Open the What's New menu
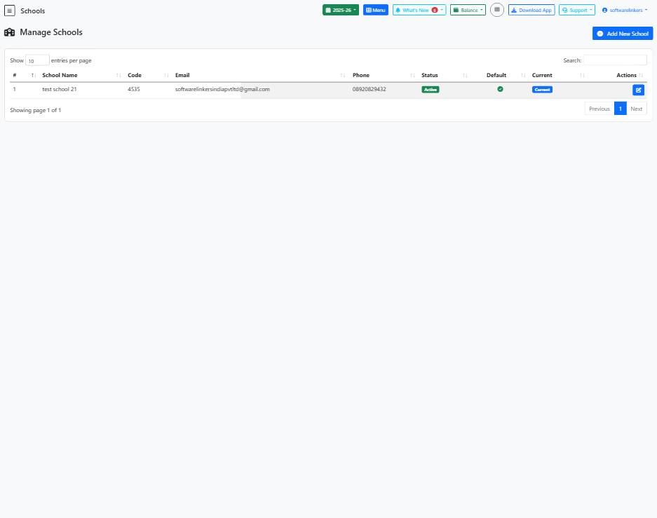Image resolution: width=657 pixels, height=518 pixels. coord(419,10)
